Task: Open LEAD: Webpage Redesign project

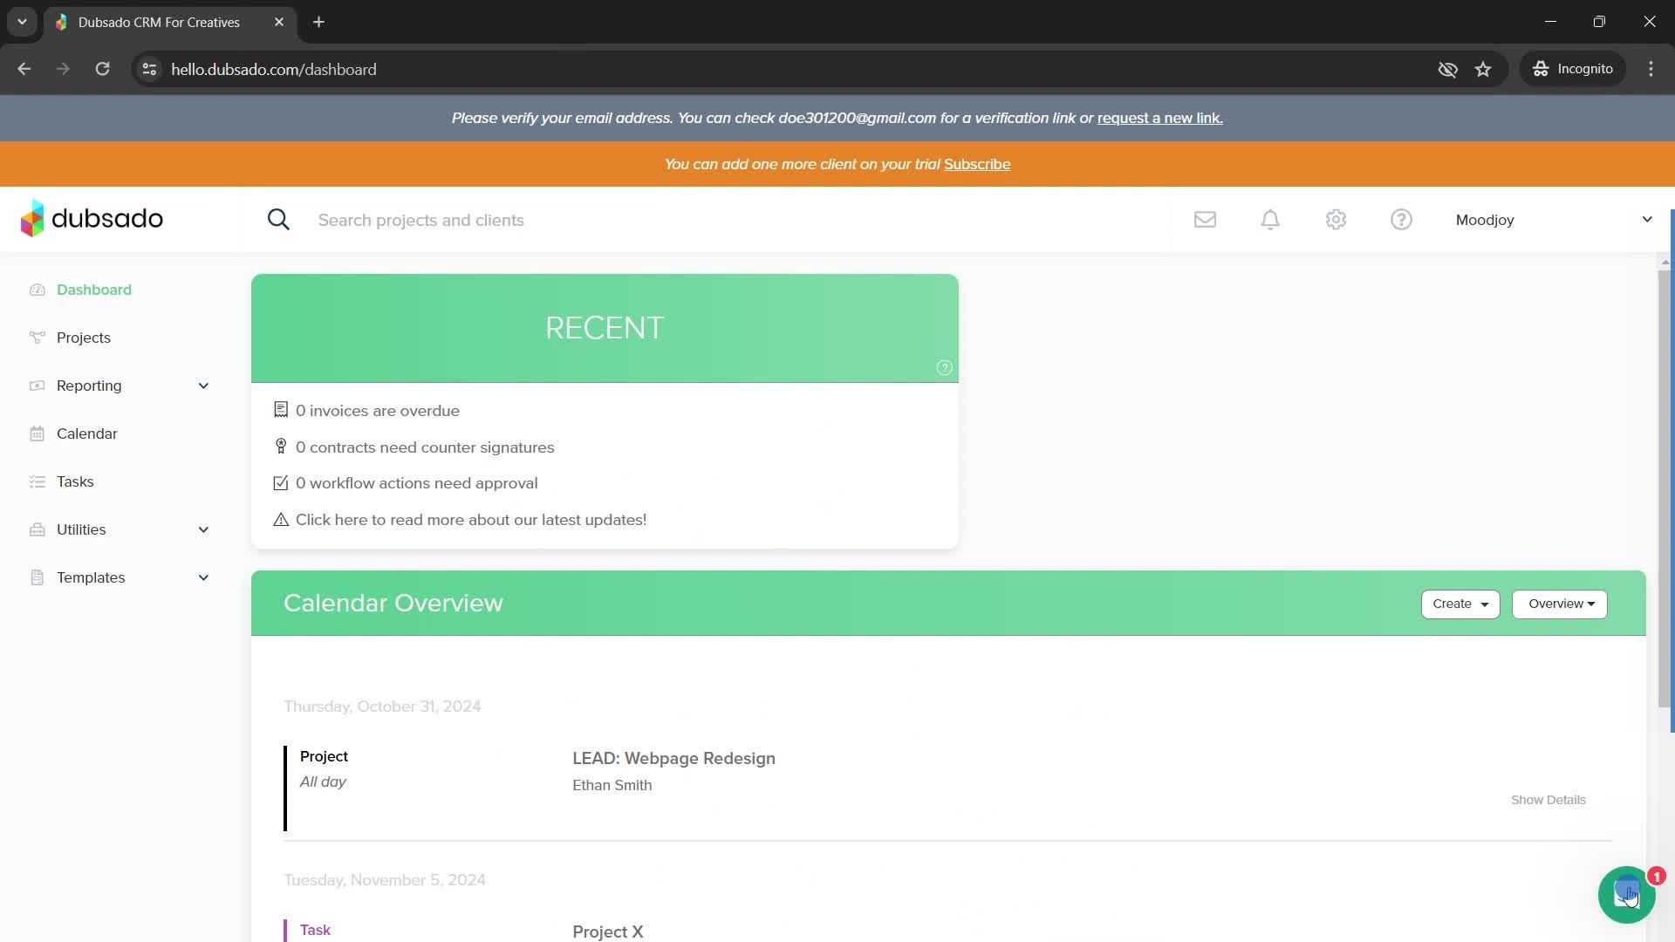Action: click(673, 758)
